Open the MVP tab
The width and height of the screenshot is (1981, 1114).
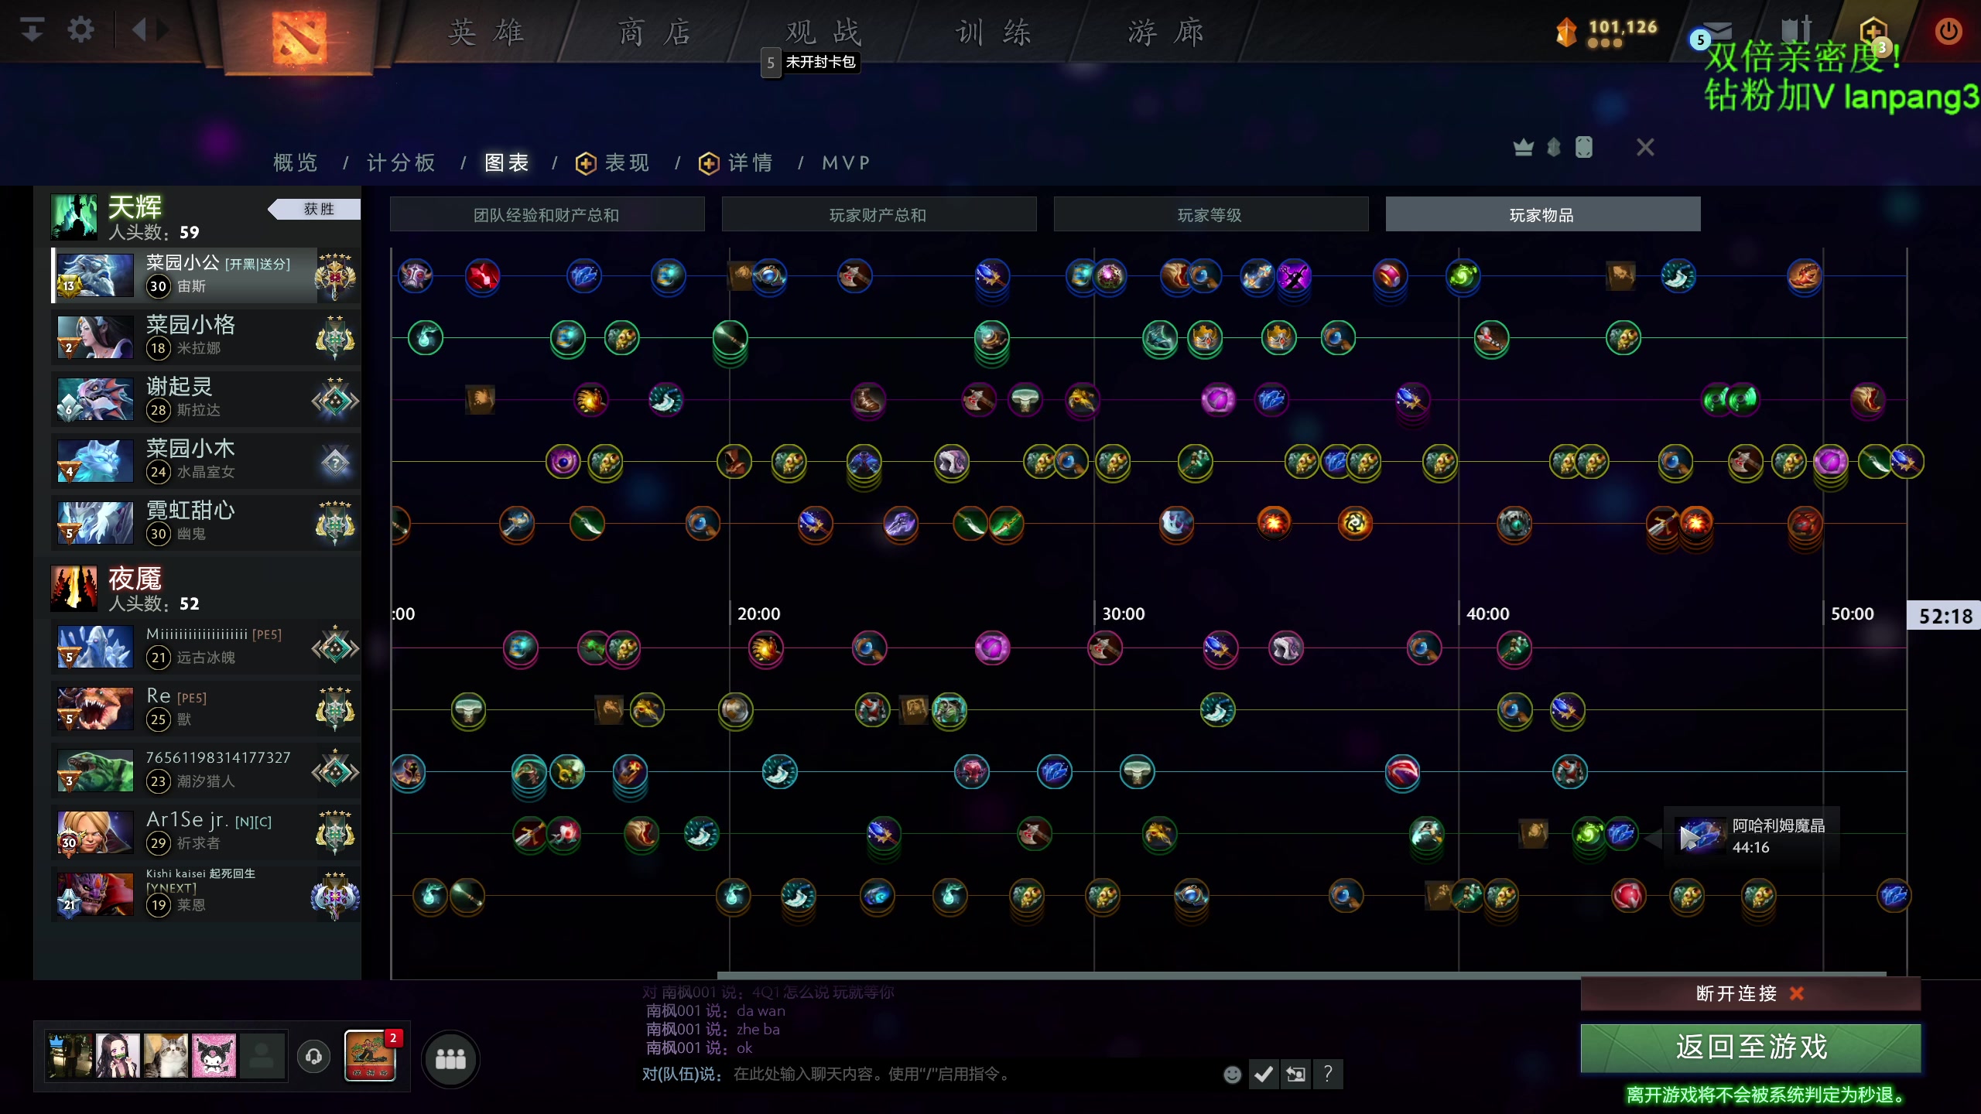click(x=846, y=162)
